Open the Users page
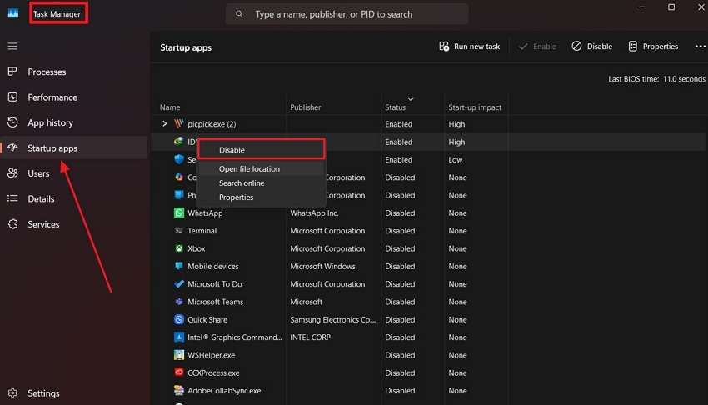This screenshot has height=405, width=708. pos(74,173)
